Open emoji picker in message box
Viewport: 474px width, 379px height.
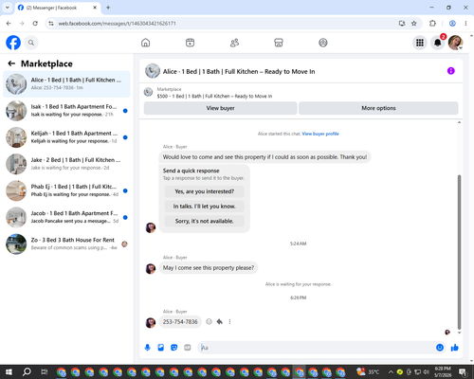pos(440,348)
